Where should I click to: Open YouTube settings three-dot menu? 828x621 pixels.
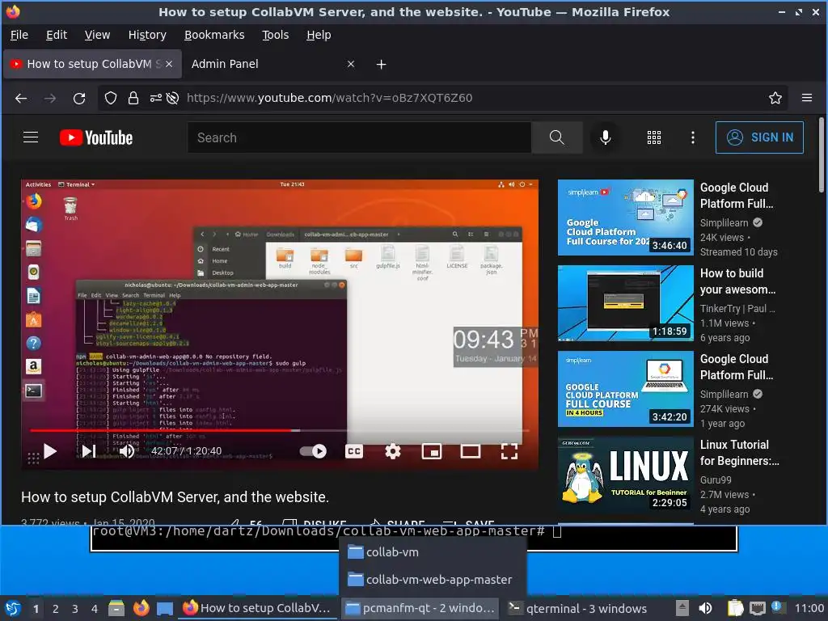point(693,137)
